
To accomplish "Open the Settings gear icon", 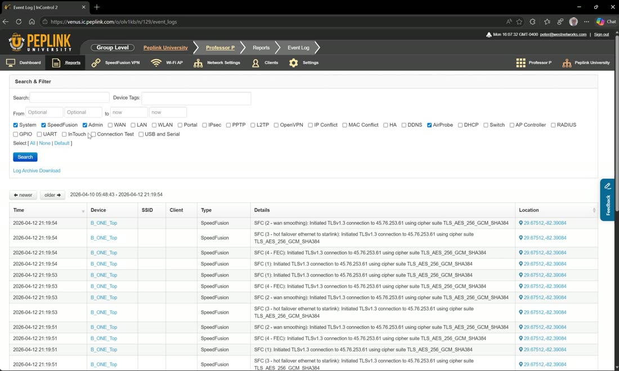I will [293, 63].
